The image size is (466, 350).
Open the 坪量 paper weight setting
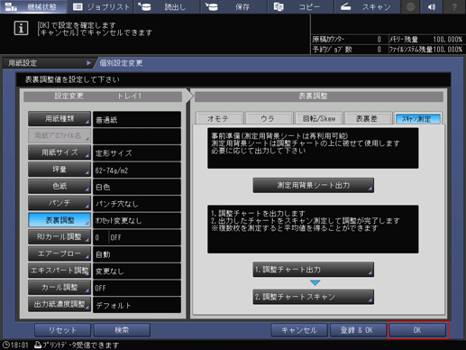(x=59, y=170)
